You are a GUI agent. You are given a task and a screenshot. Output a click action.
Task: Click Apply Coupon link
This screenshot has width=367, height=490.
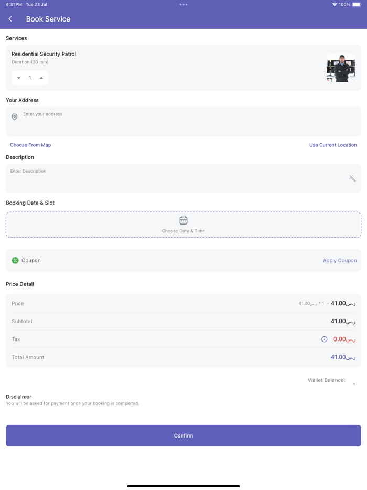pos(340,260)
